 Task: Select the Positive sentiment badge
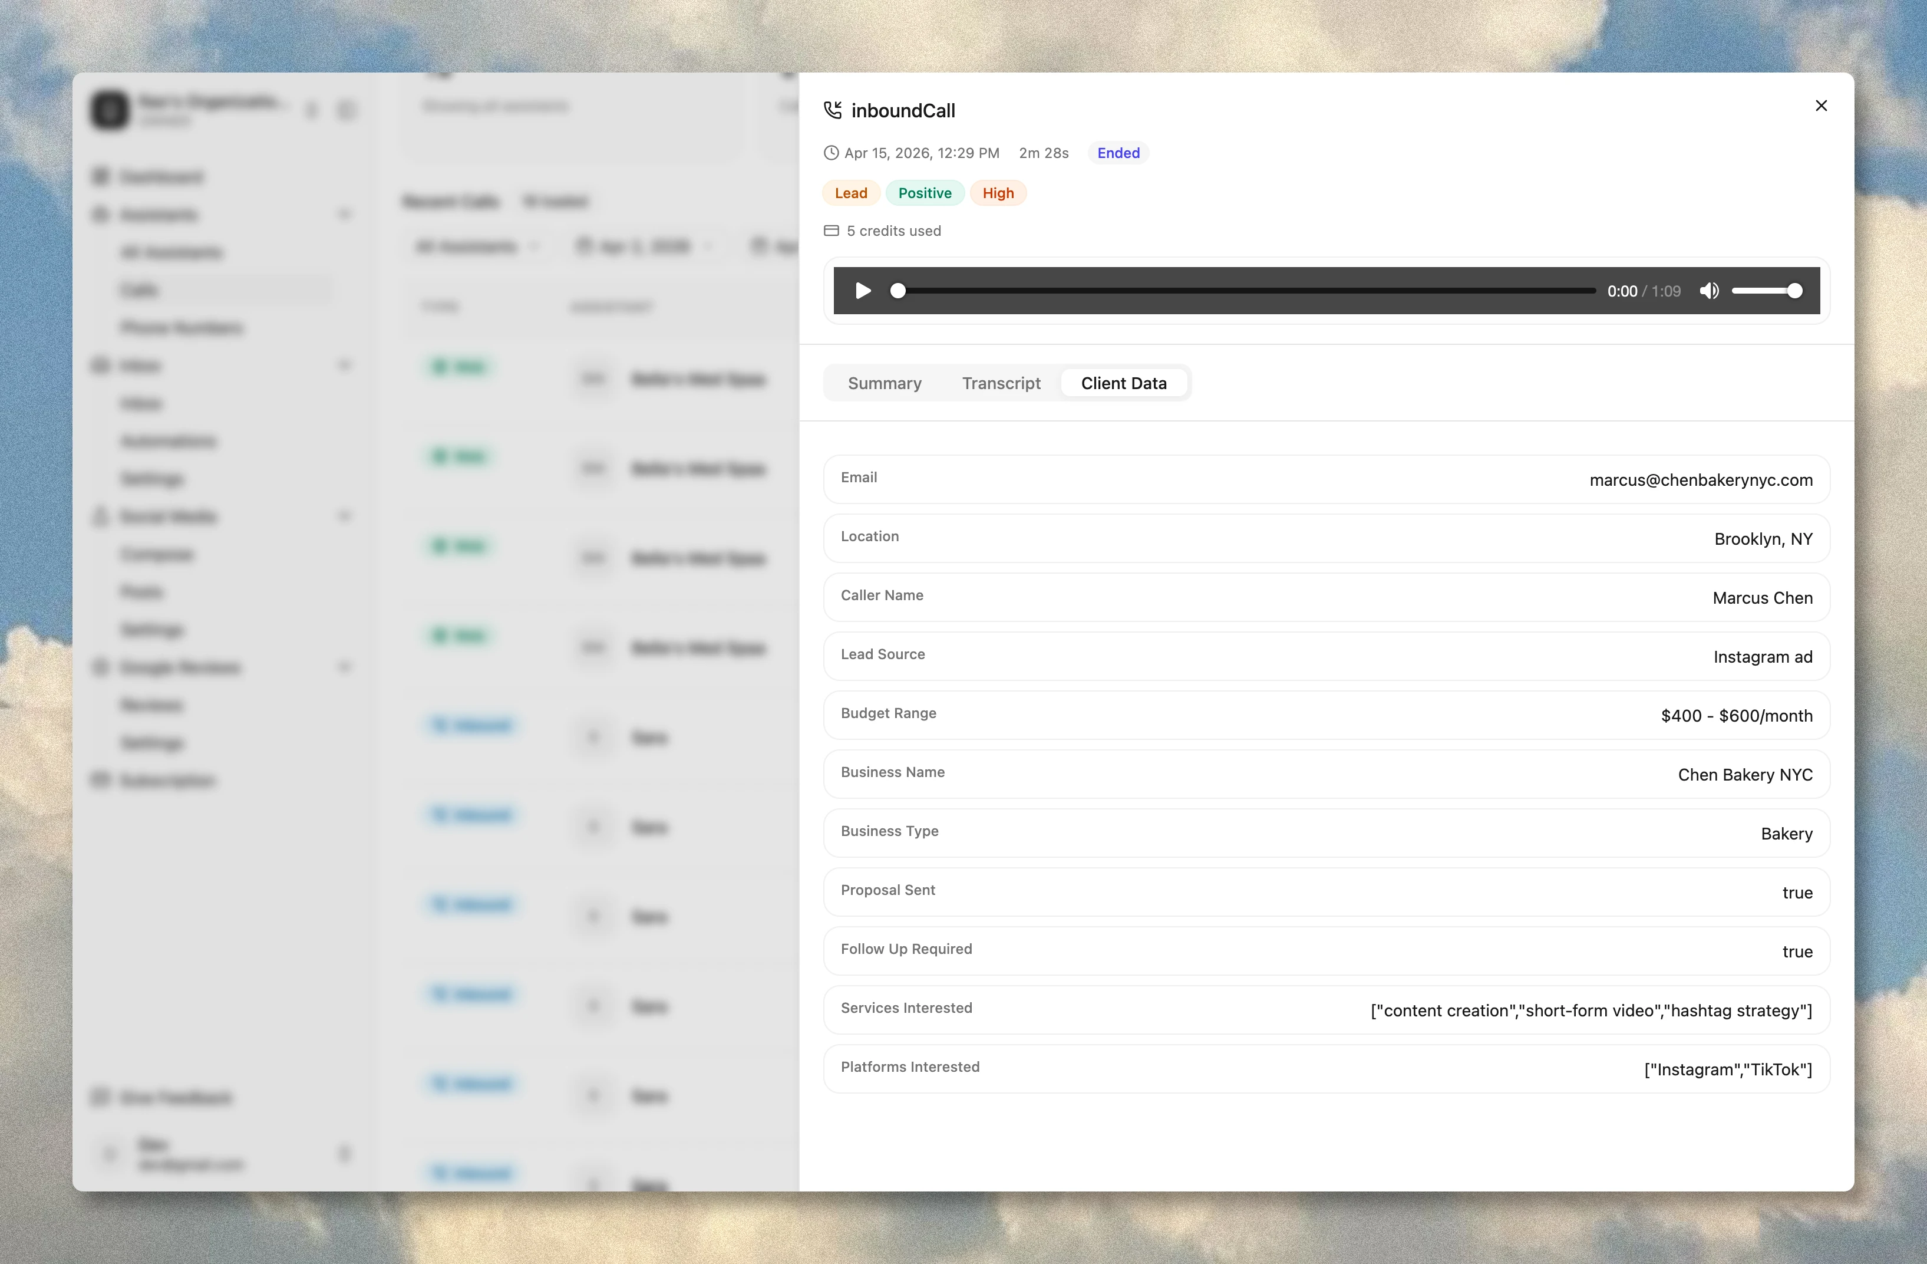click(x=925, y=193)
